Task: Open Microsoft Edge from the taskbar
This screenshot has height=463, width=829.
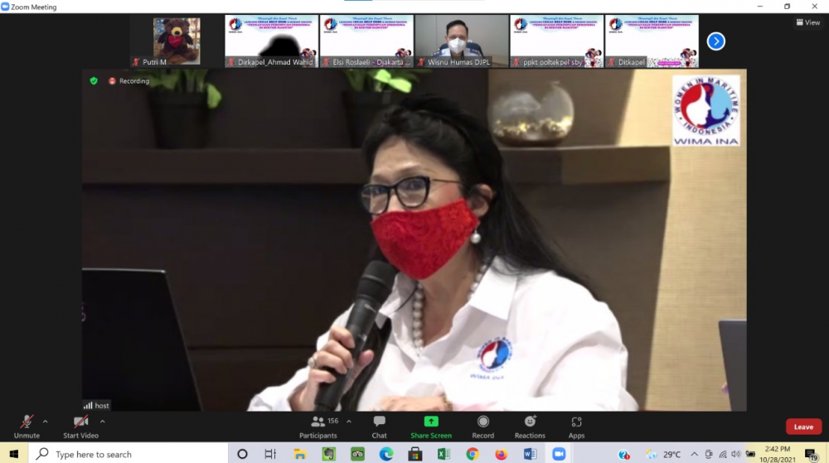Action: (386, 454)
